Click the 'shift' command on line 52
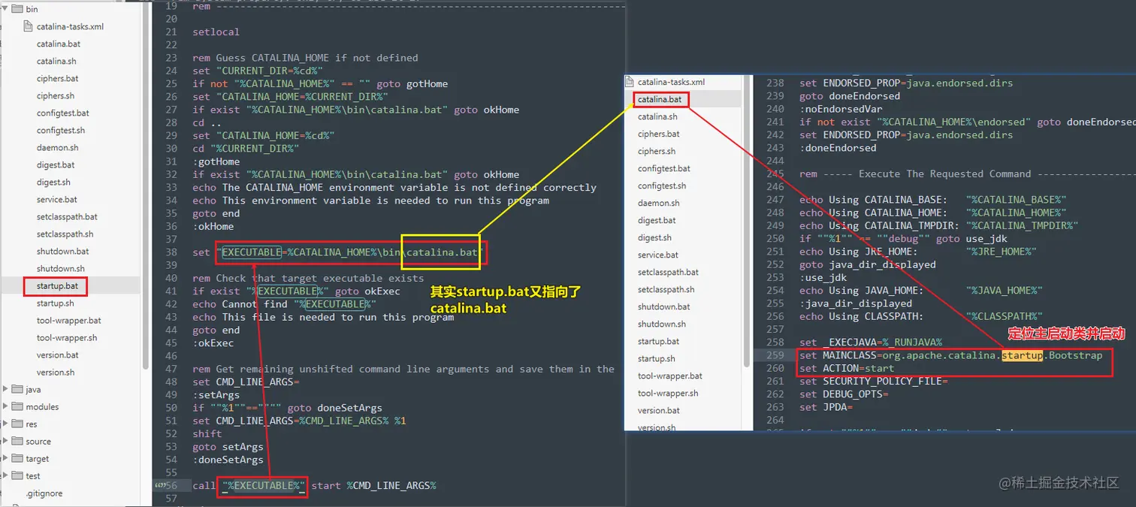 point(207,433)
